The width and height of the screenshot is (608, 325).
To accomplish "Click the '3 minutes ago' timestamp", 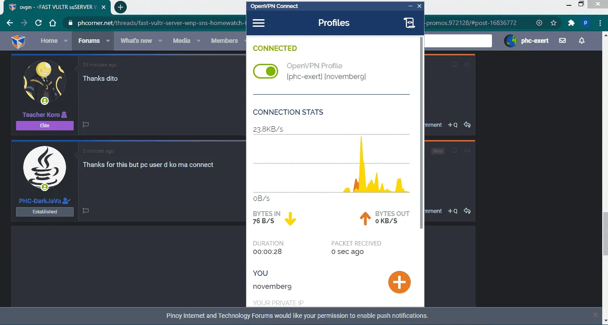I will [98, 151].
